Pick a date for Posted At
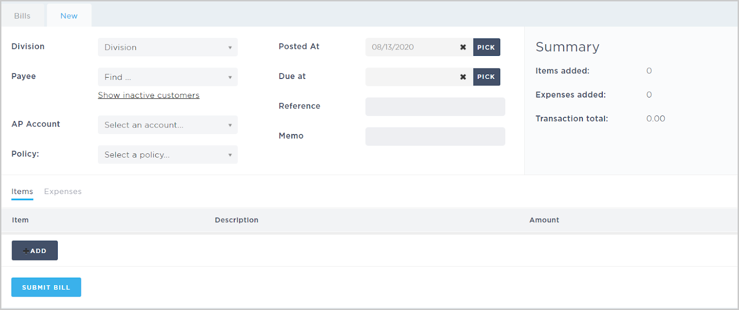 click(486, 47)
